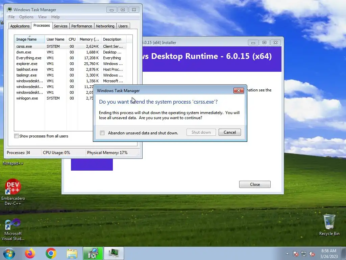
Task: Open the View menu in Task Manager
Action: click(x=42, y=17)
